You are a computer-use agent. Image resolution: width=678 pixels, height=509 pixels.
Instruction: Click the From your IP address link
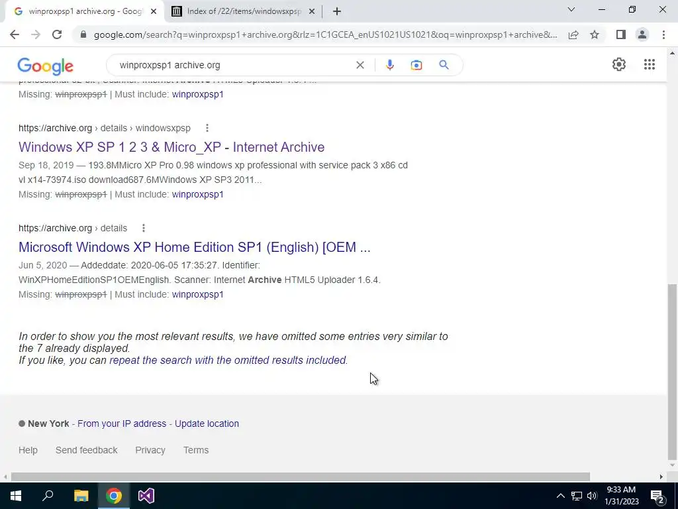coord(122,424)
